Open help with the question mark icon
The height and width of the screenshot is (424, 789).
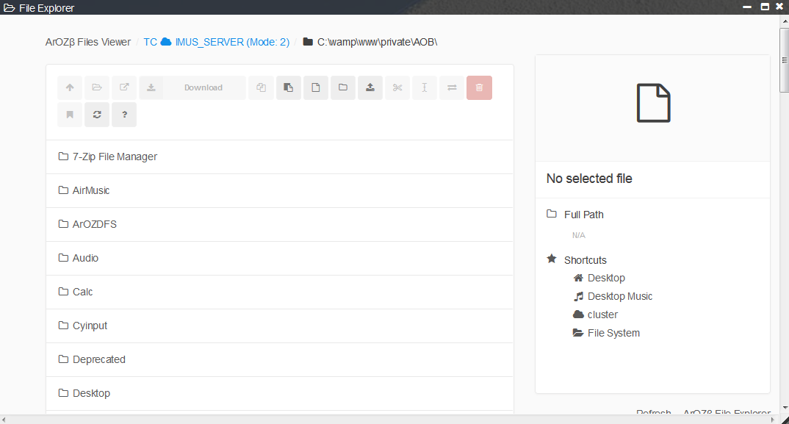tap(124, 115)
